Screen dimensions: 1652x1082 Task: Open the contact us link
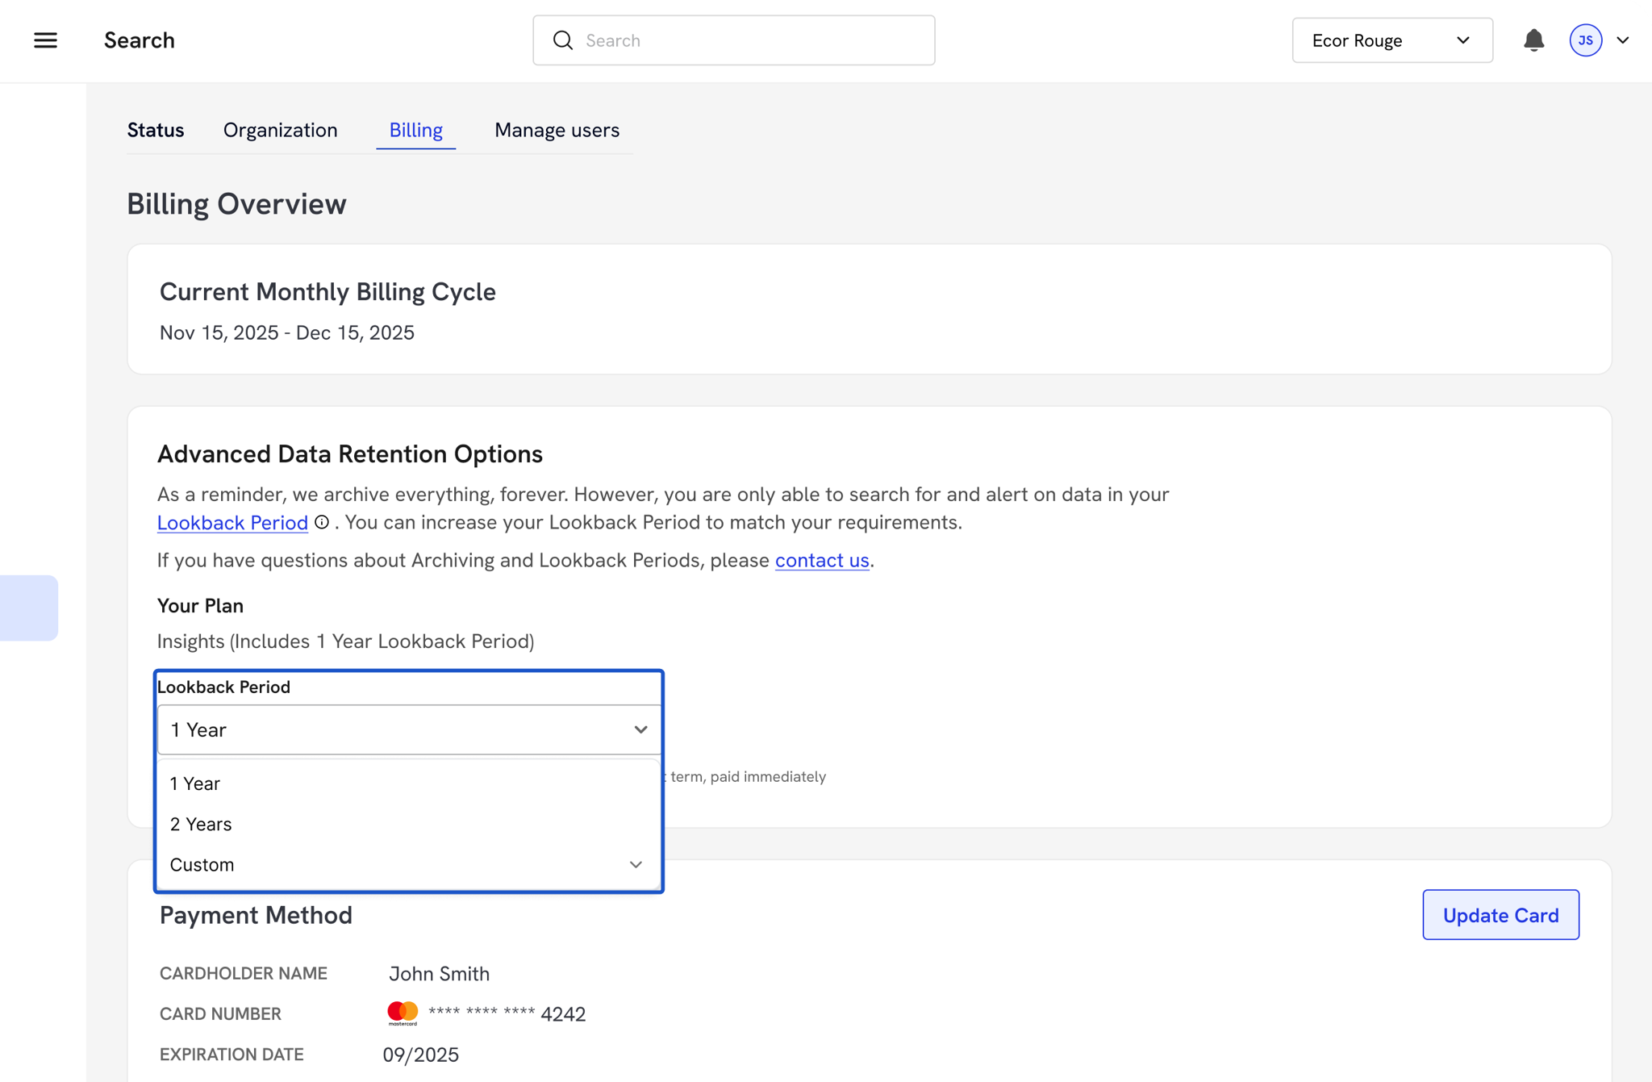(x=821, y=560)
